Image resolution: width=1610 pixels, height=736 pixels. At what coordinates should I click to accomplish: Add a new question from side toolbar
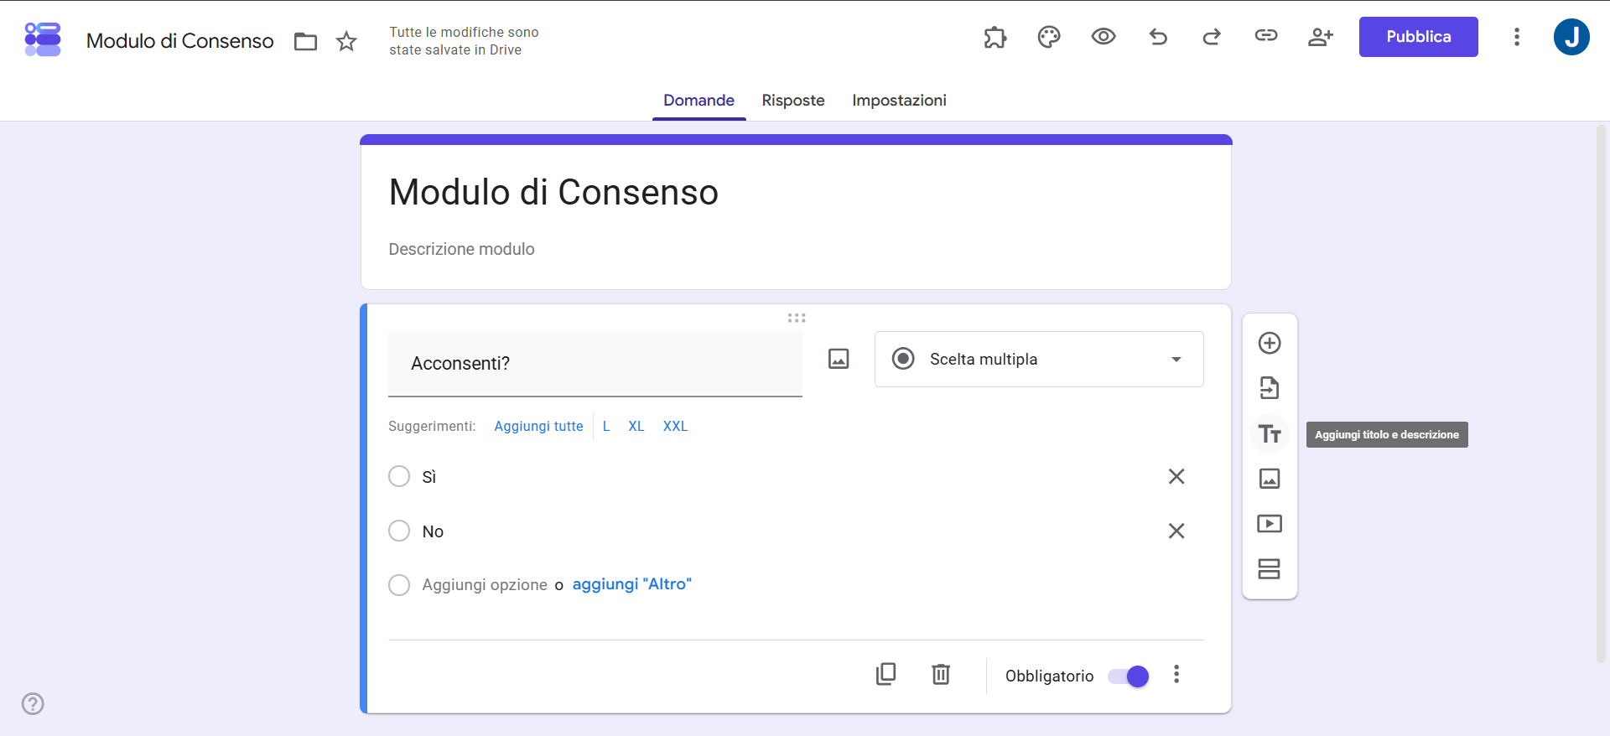[x=1270, y=343]
